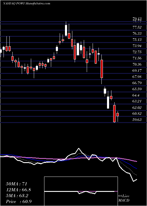Click the 59.63 price axis label

137,120
